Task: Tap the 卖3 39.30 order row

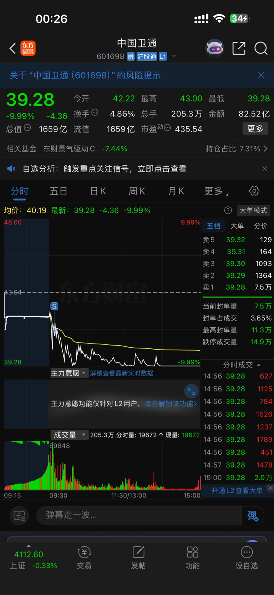Action: pyautogui.click(x=237, y=263)
